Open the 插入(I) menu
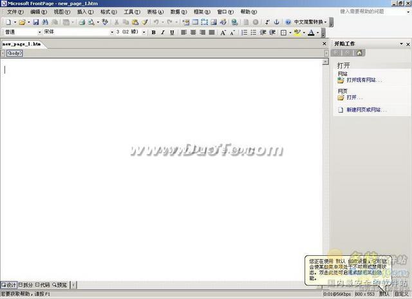Viewport: 412px width, 299px height. [x=86, y=12]
